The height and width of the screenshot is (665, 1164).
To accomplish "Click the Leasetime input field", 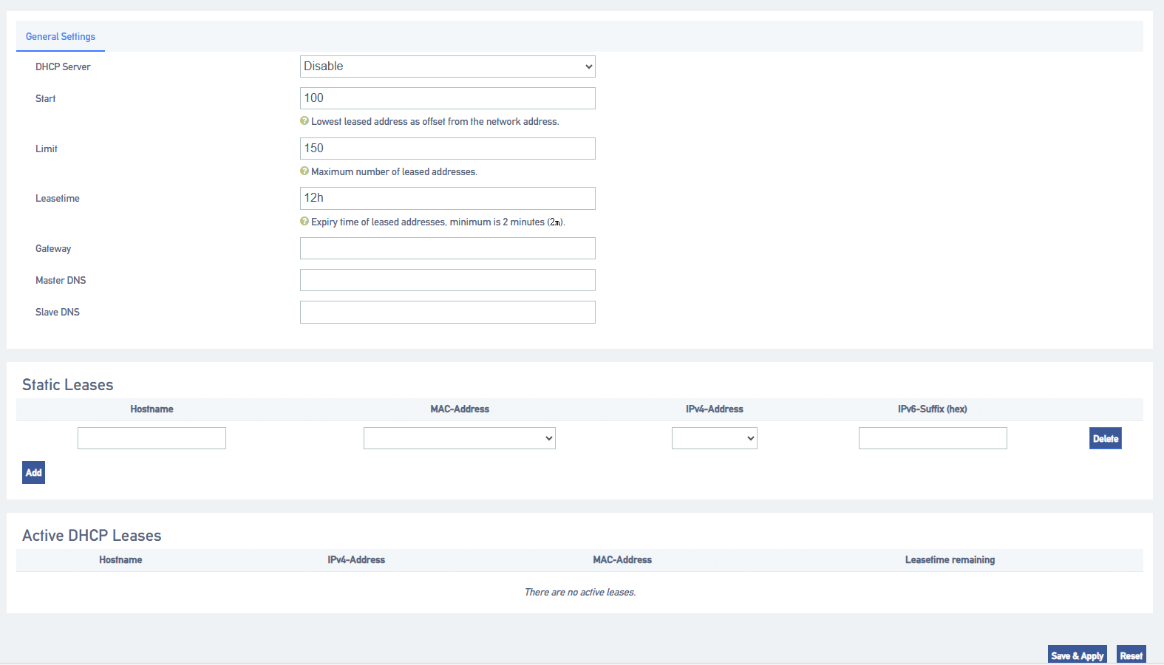I will (x=448, y=198).
